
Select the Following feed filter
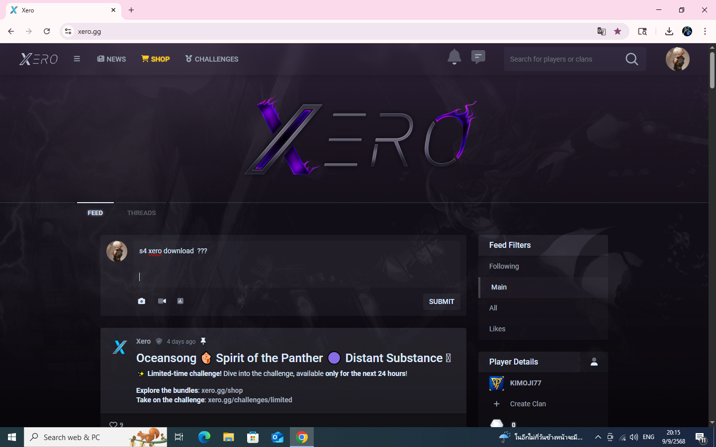point(504,266)
